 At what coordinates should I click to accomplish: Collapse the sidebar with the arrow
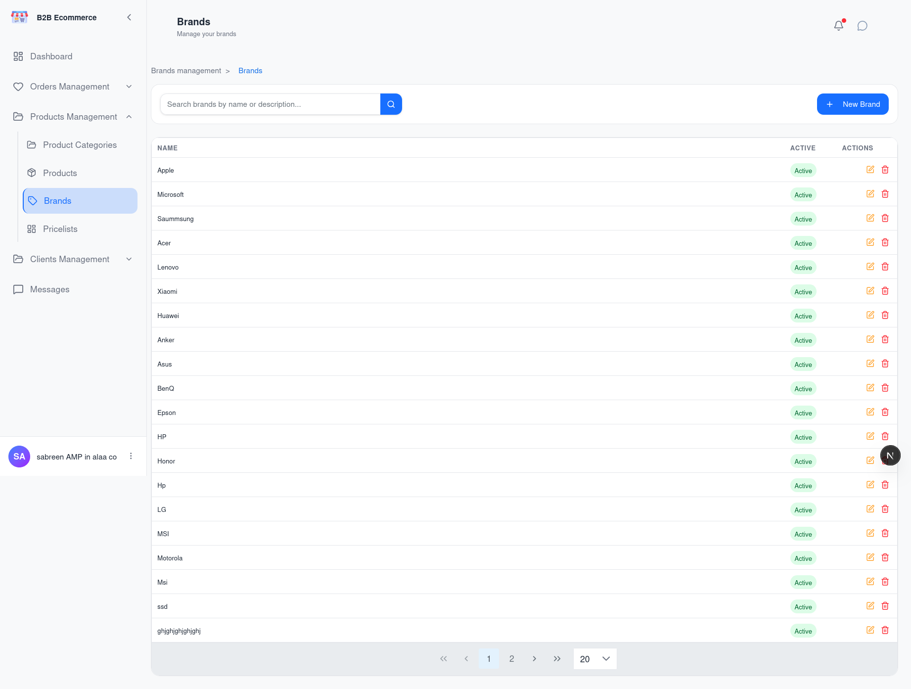coord(129,17)
